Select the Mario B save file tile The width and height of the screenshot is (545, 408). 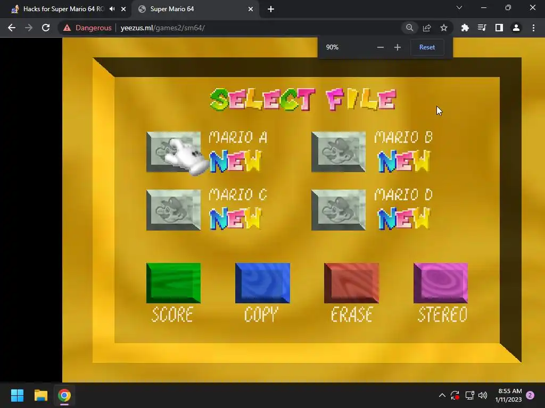pos(338,151)
